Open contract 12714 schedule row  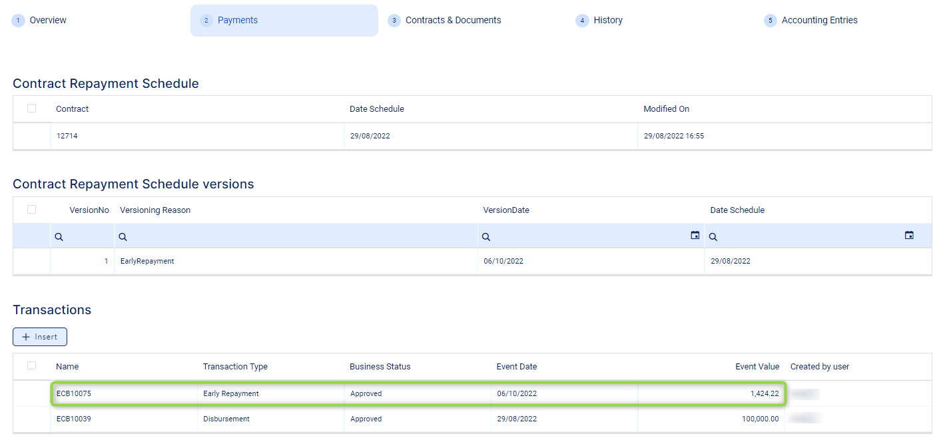point(67,136)
